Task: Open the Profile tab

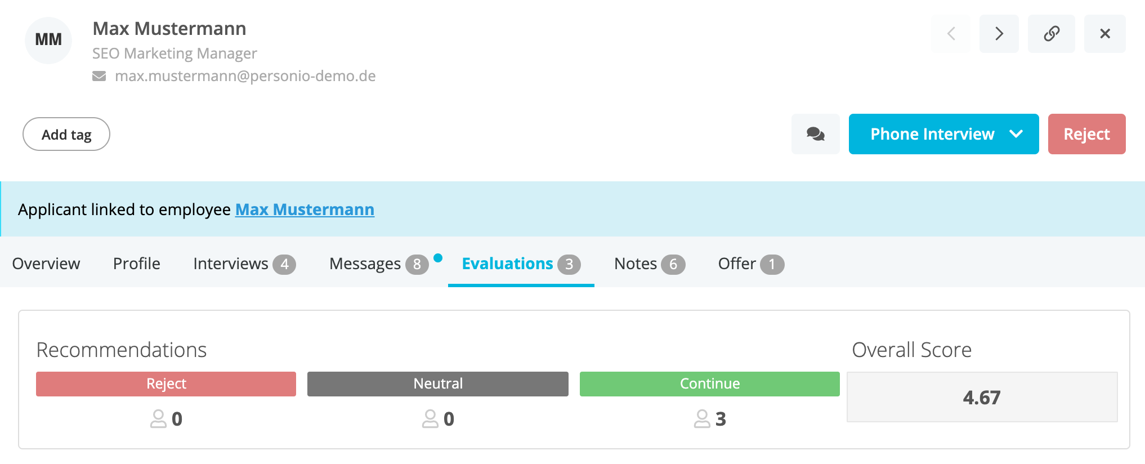Action: (x=137, y=264)
